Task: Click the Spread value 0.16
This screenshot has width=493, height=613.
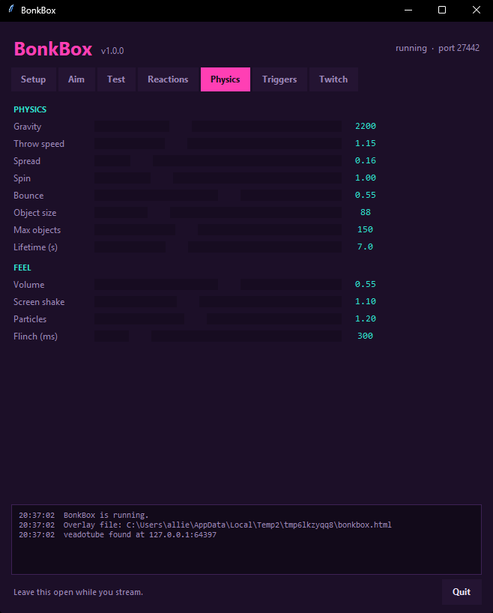Action: coord(366,160)
